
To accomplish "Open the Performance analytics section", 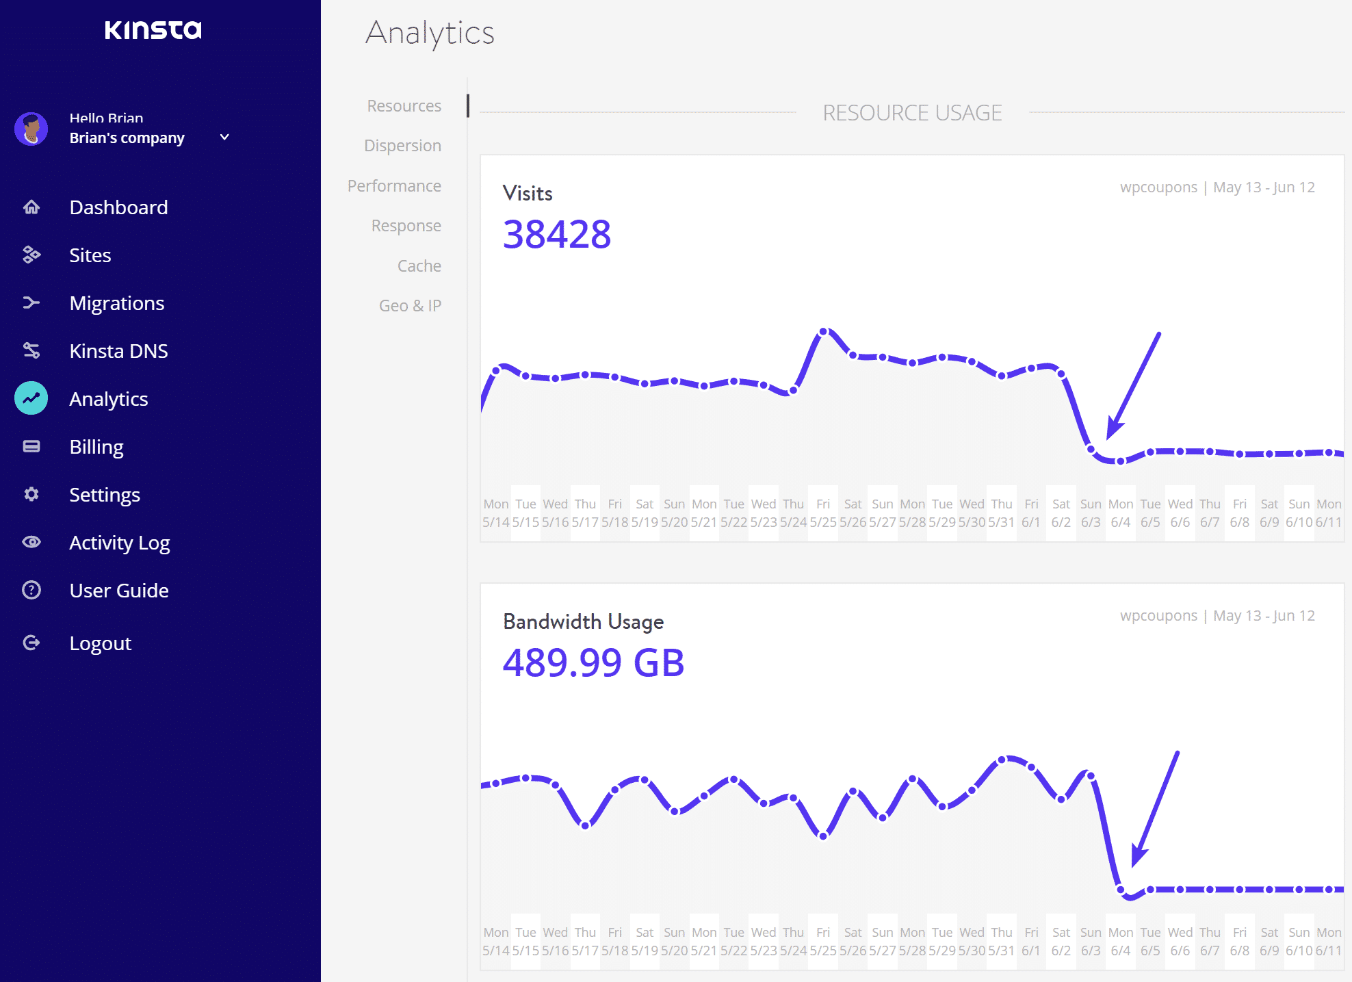I will click(x=395, y=185).
